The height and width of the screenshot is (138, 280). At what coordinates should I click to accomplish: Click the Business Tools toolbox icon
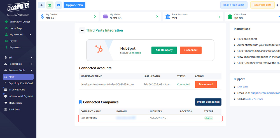tap(6, 70)
